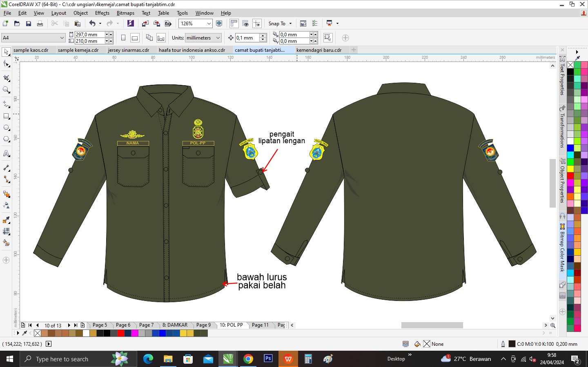This screenshot has height=367, width=588.
Task: Open the Effects menu
Action: [102, 13]
